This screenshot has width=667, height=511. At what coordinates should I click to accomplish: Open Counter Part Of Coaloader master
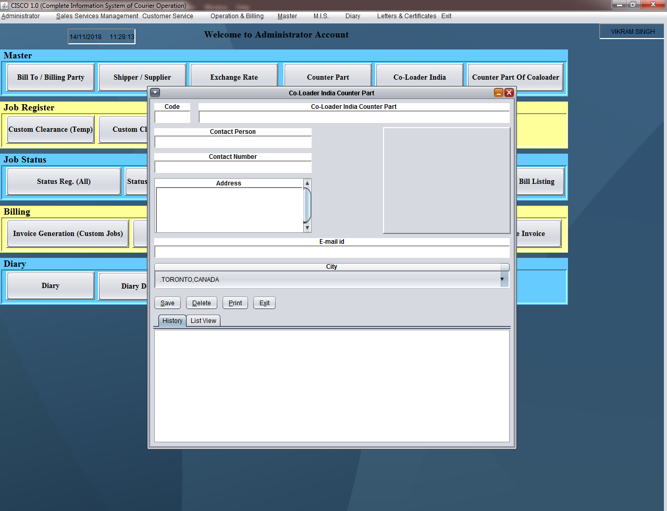[515, 77]
